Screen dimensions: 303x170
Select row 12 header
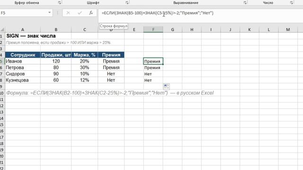[x=2, y=106]
